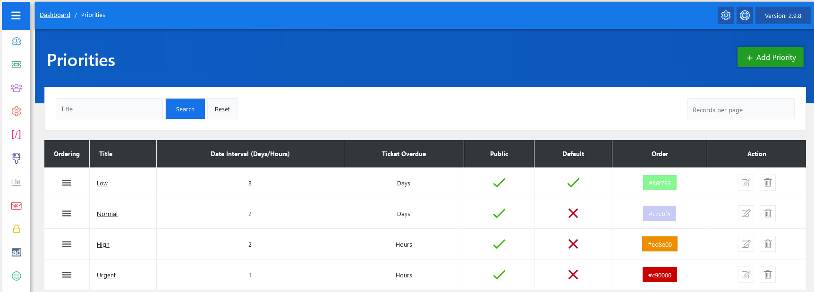The height and width of the screenshot is (292, 814).
Task: Open the Records per page dropdown
Action: click(x=740, y=109)
